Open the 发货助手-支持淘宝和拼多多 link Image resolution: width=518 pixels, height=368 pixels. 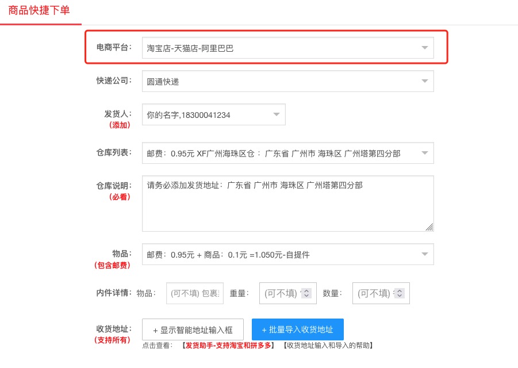pyautogui.click(x=230, y=346)
